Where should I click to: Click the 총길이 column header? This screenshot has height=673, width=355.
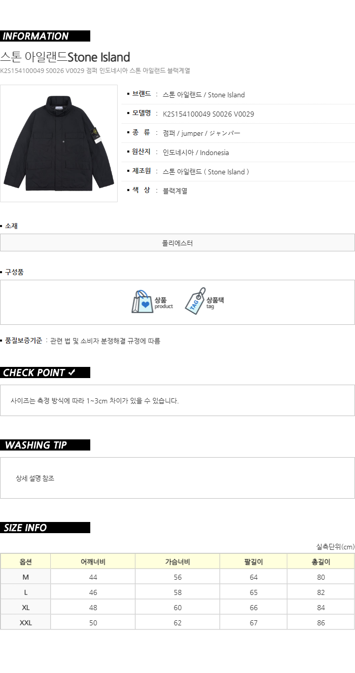tap(321, 562)
